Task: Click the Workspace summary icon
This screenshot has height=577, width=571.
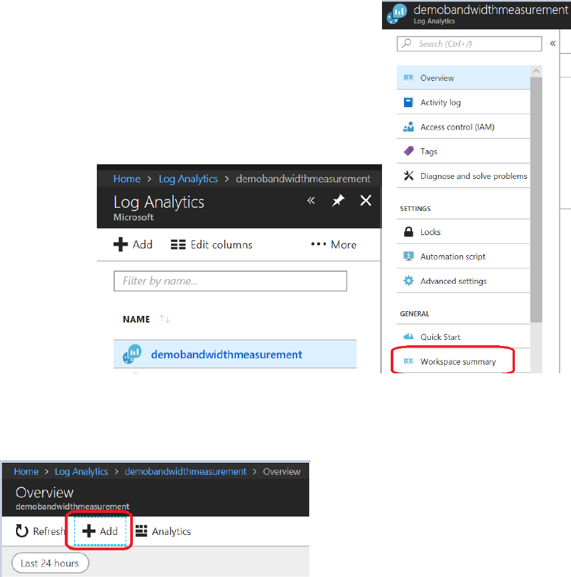Action: 409,361
